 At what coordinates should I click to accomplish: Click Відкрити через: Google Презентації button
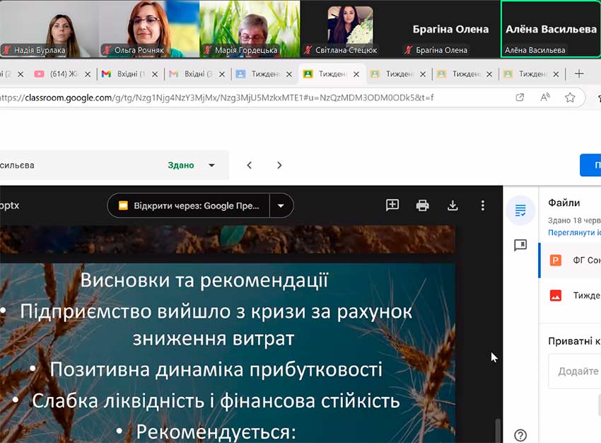(x=189, y=206)
